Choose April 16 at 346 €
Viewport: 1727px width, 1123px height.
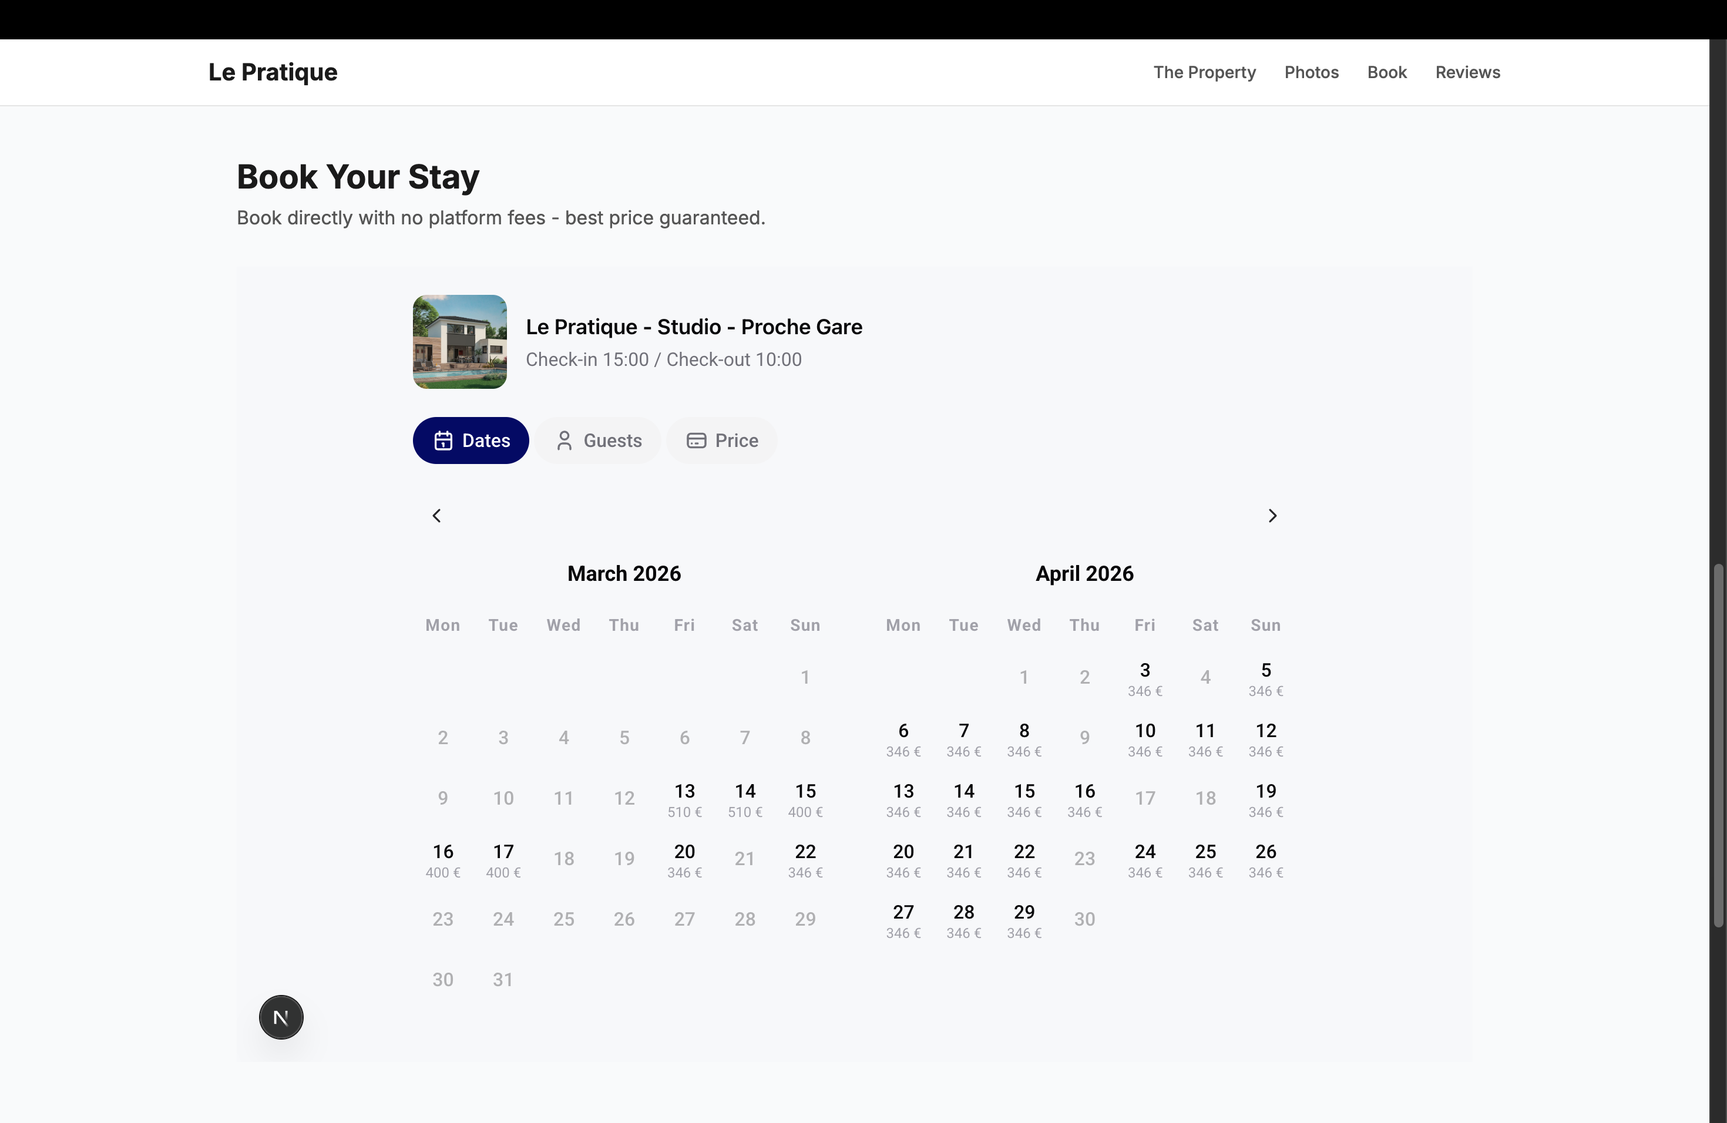tap(1085, 799)
